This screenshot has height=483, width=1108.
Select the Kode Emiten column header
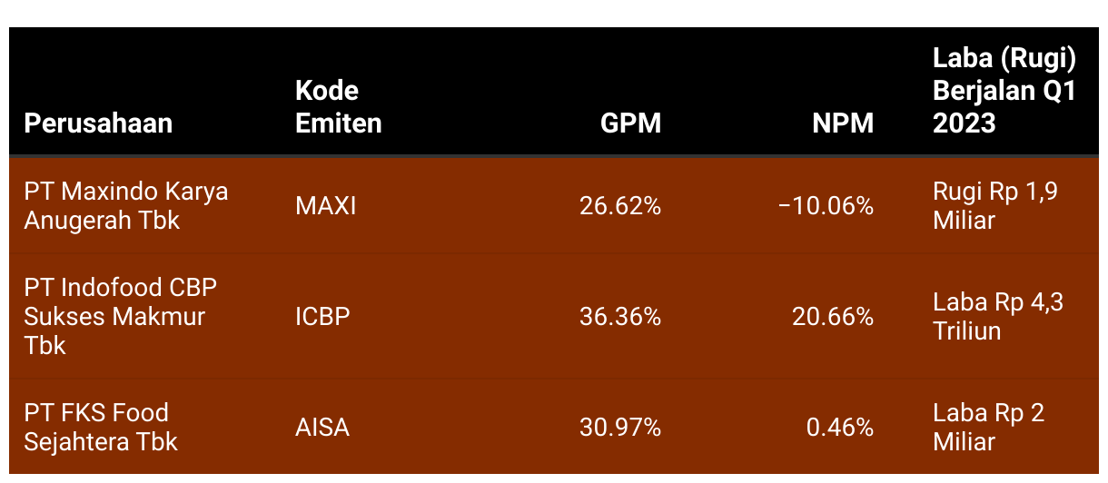point(339,106)
